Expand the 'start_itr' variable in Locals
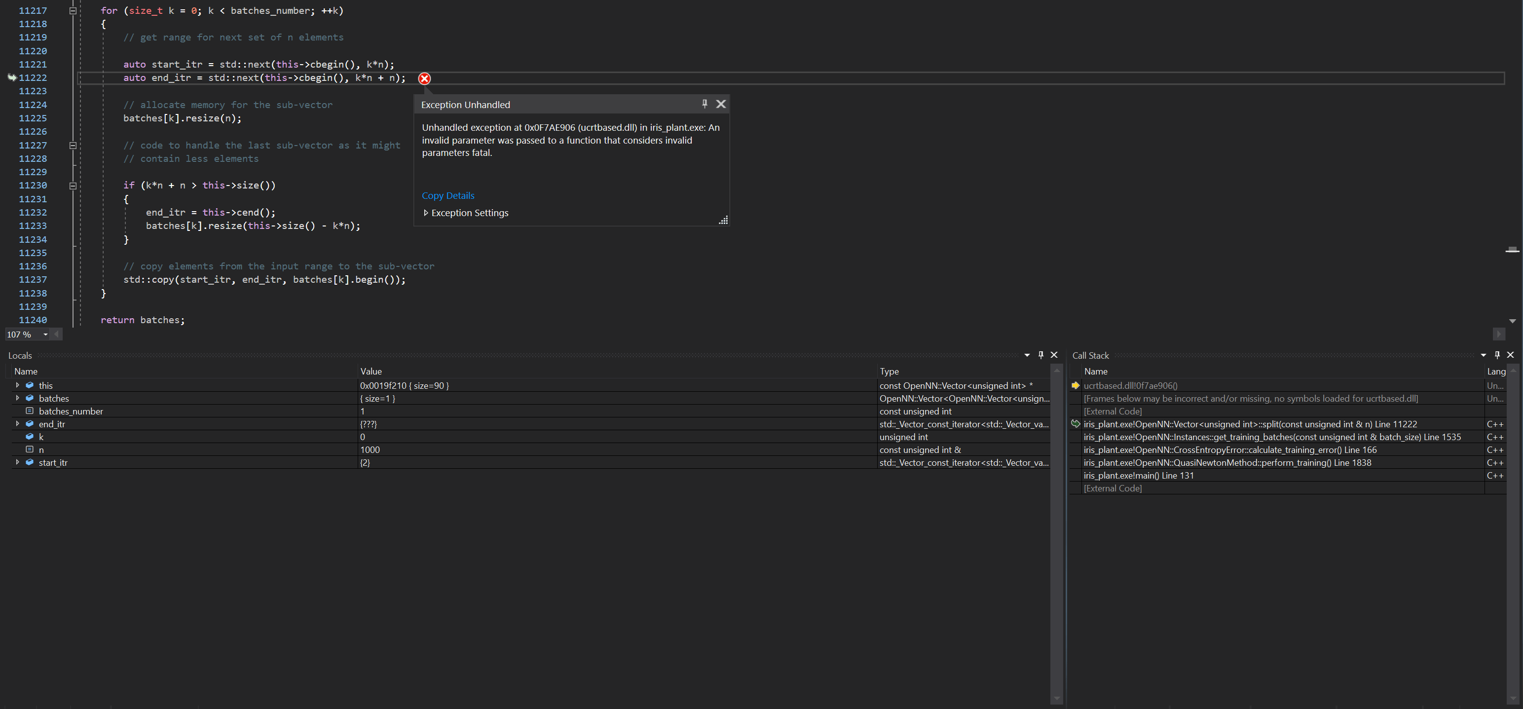The image size is (1523, 709). 17,462
